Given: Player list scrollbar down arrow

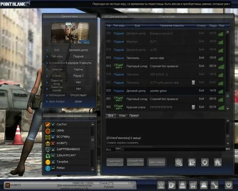Looking at the screenshot, I should (93, 169).
